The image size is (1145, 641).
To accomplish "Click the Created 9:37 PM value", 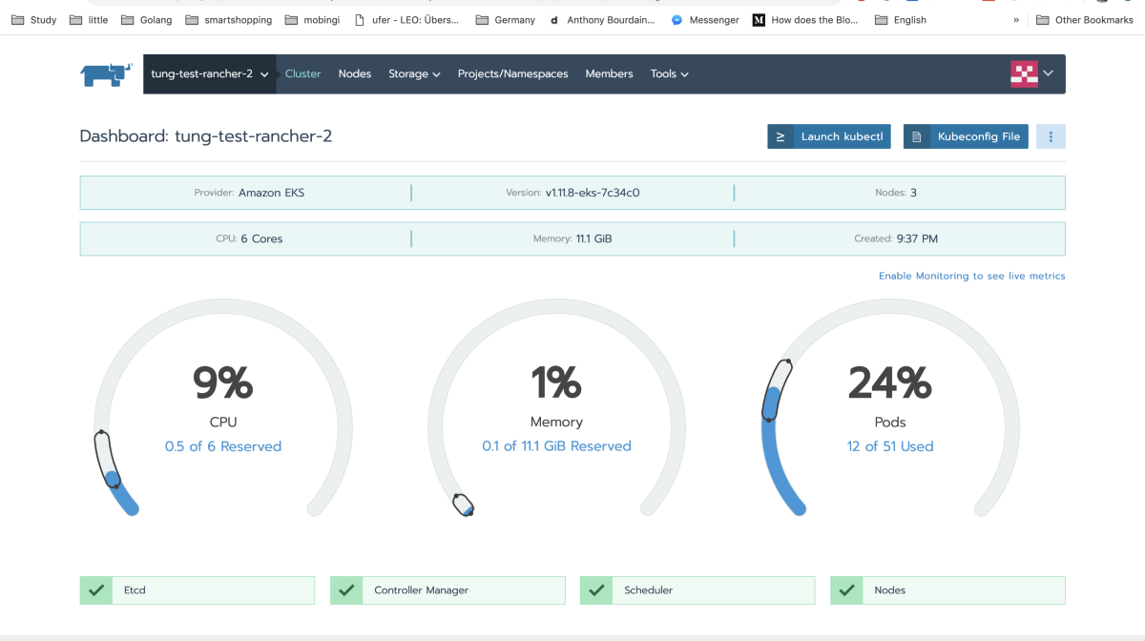I will click(x=917, y=238).
